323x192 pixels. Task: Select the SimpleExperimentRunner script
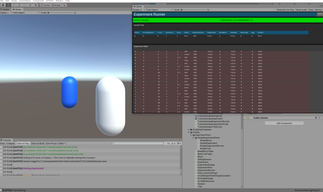point(212,146)
